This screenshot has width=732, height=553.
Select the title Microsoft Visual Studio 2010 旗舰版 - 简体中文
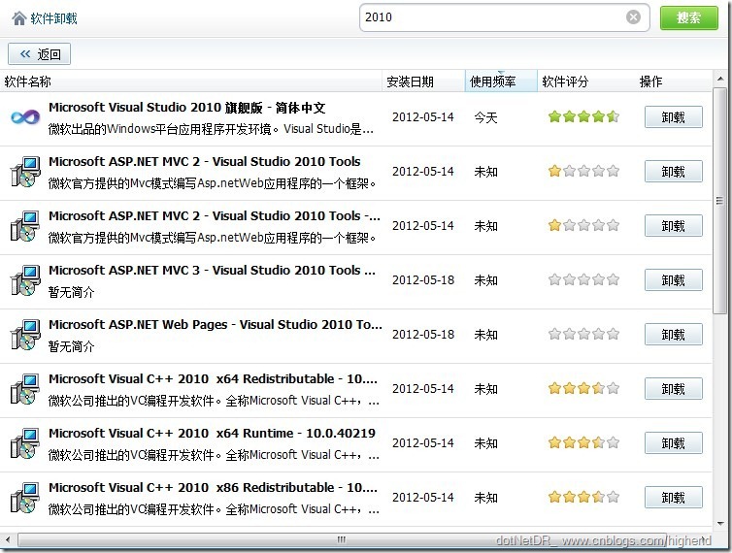coord(186,108)
